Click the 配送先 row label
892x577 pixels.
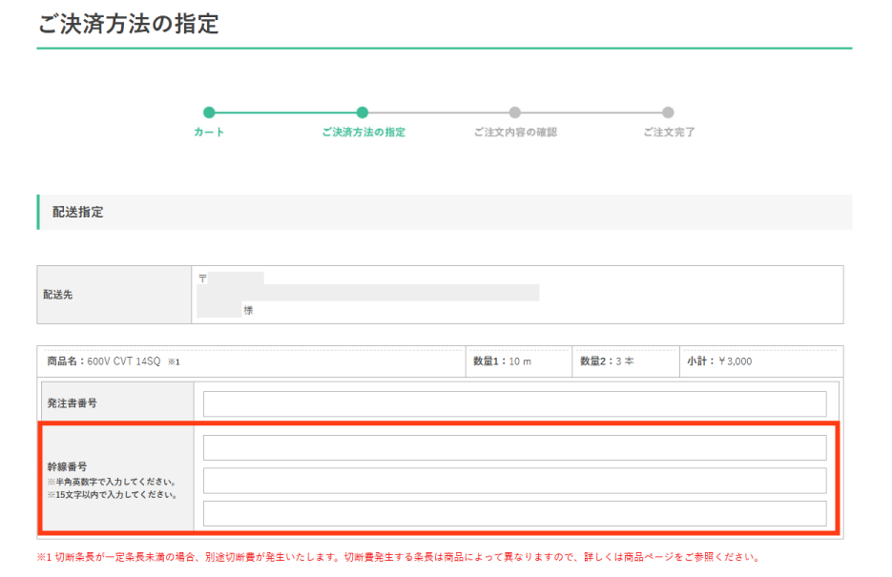(61, 295)
